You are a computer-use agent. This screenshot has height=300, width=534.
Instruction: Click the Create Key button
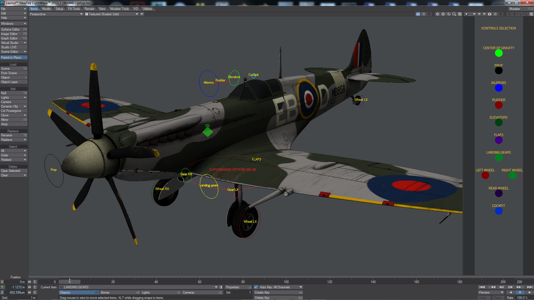click(x=278, y=292)
